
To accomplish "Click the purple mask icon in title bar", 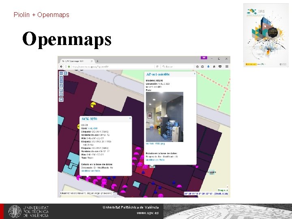I will point(204,58).
